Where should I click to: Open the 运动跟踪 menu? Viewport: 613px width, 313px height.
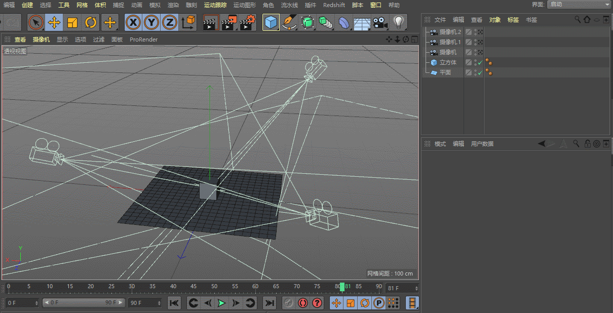point(215,5)
